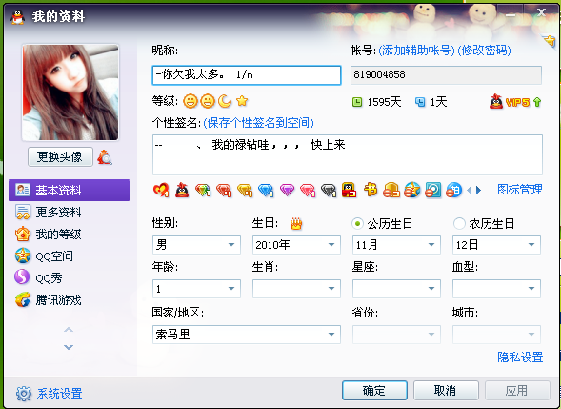Click the 取消 button

[446, 390]
